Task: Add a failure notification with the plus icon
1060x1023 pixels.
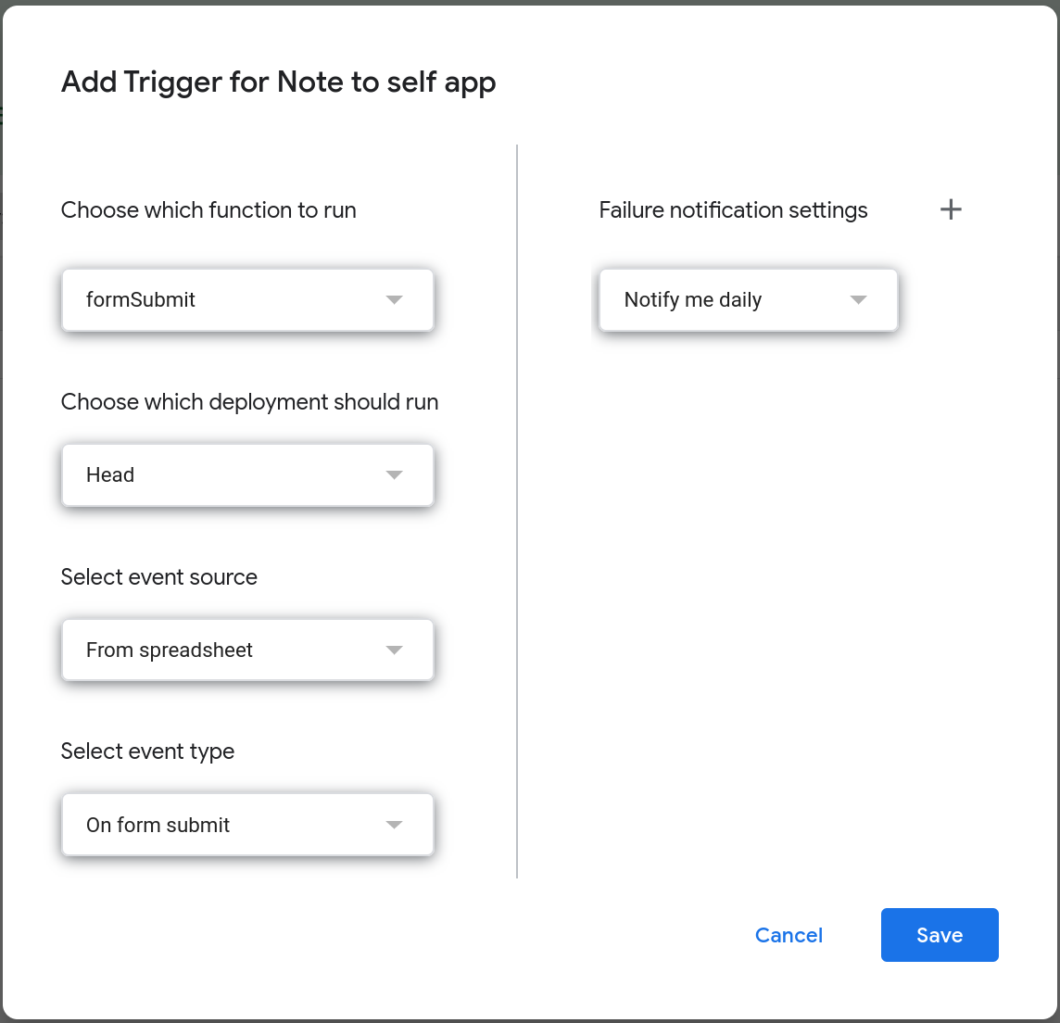Action: click(951, 209)
